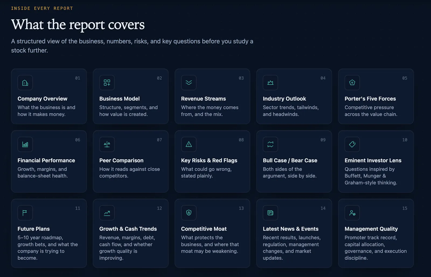Click the Eminent Investor Lens tag icon
Viewport: 431px width, 277px height.
[352, 144]
